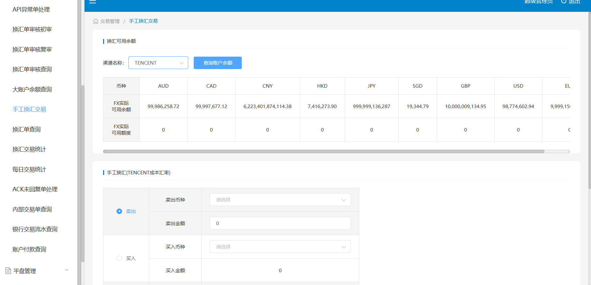Click the 查询账户余额 button

click(218, 63)
